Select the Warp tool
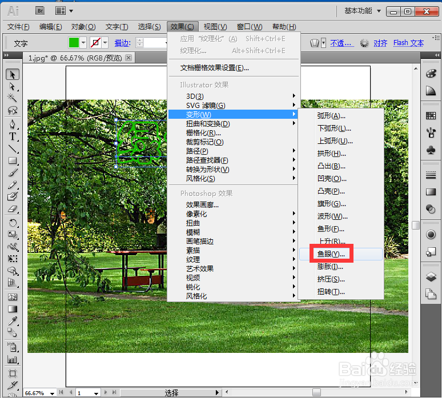This screenshot has width=442, height=398. pos(13,247)
